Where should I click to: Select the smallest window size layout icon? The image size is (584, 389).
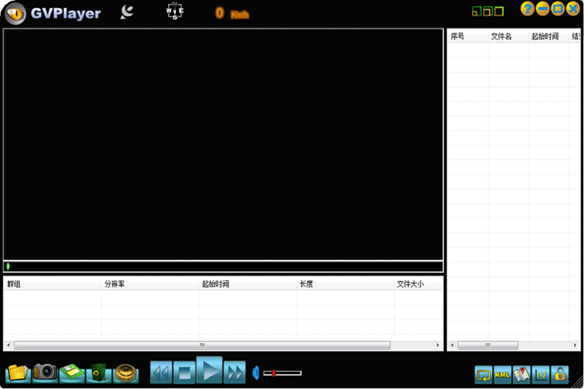point(477,12)
